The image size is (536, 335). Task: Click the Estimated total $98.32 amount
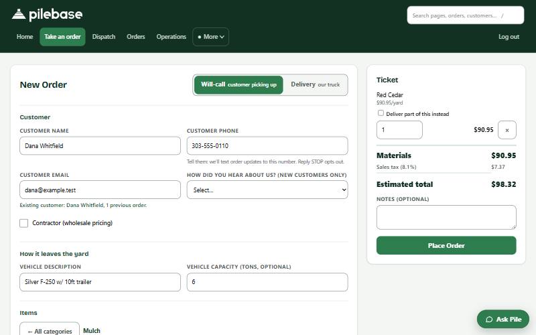coord(504,184)
